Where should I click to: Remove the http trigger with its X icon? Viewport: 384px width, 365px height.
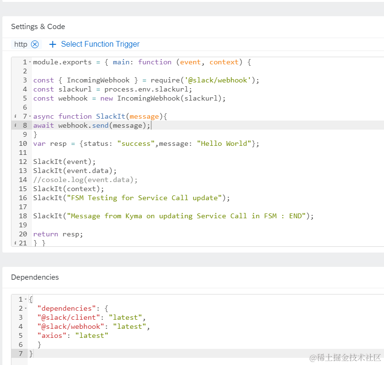pos(35,44)
